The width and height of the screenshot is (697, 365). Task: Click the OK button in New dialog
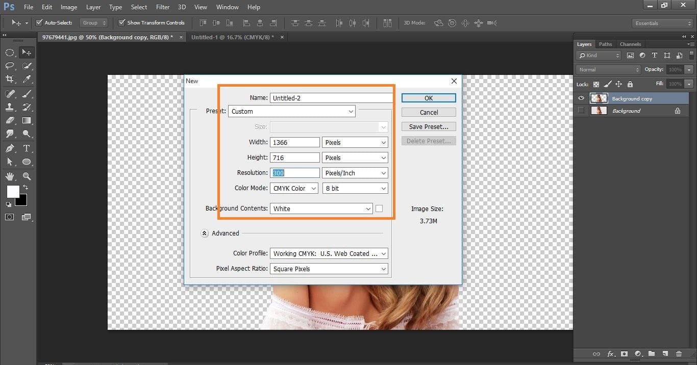(x=428, y=97)
